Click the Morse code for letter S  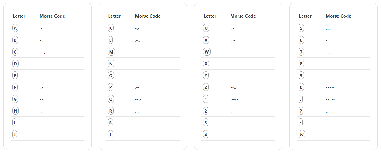pyautogui.click(x=137, y=123)
